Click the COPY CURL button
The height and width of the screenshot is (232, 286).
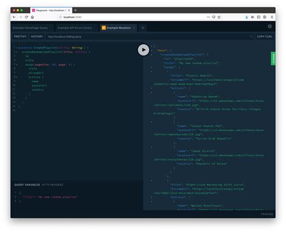264,36
